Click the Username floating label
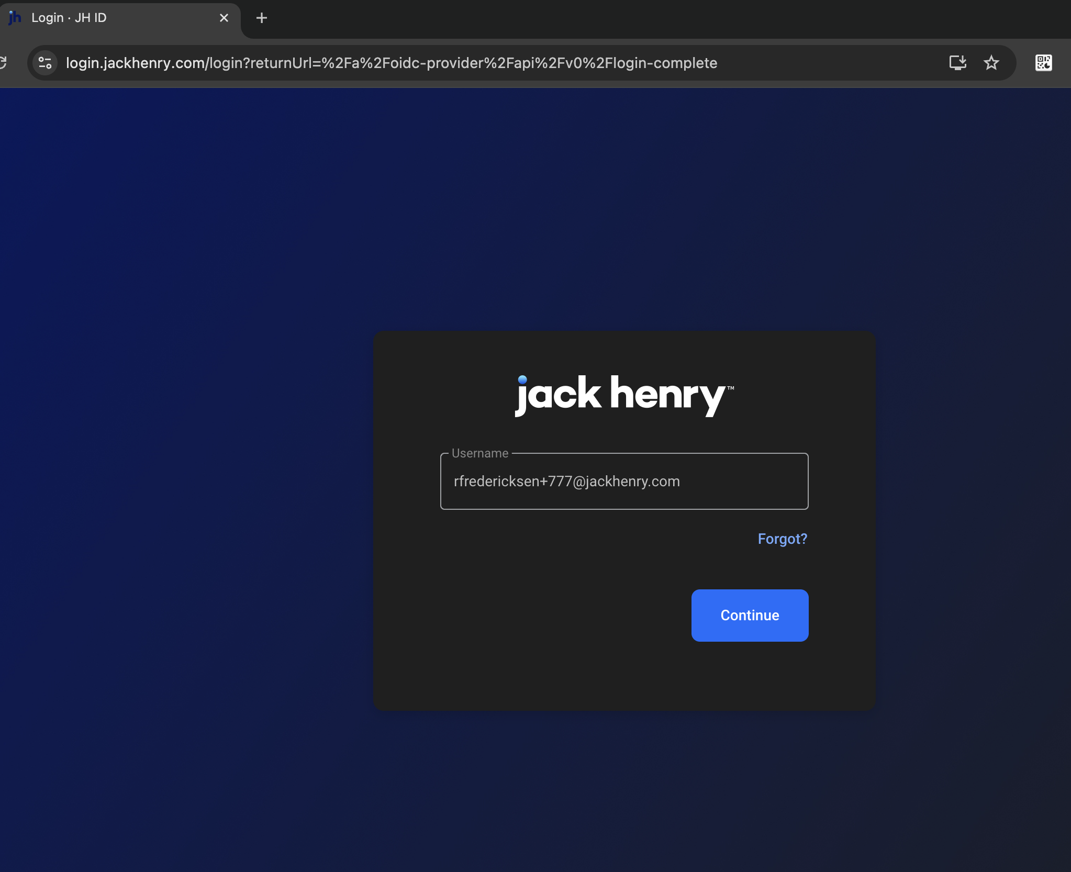The image size is (1071, 872). pos(479,453)
